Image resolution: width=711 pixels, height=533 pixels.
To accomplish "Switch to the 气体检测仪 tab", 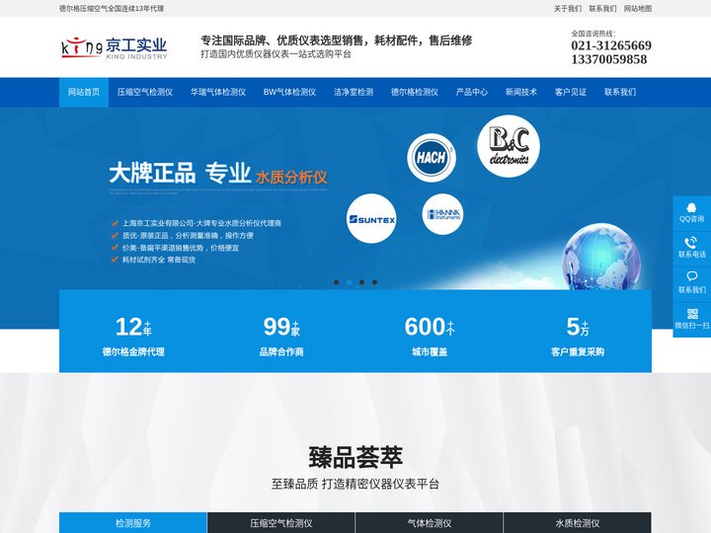I will tap(430, 523).
